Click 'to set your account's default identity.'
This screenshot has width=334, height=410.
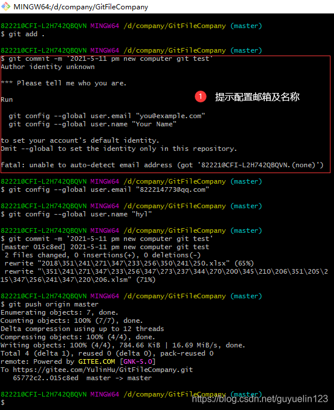coord(80,140)
